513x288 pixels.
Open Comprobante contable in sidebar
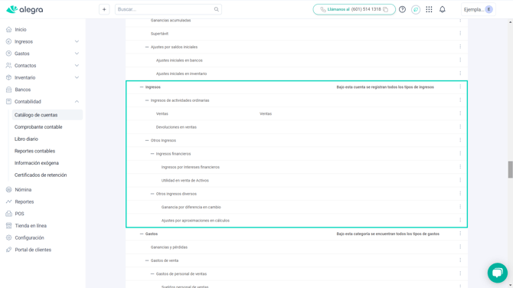point(38,127)
